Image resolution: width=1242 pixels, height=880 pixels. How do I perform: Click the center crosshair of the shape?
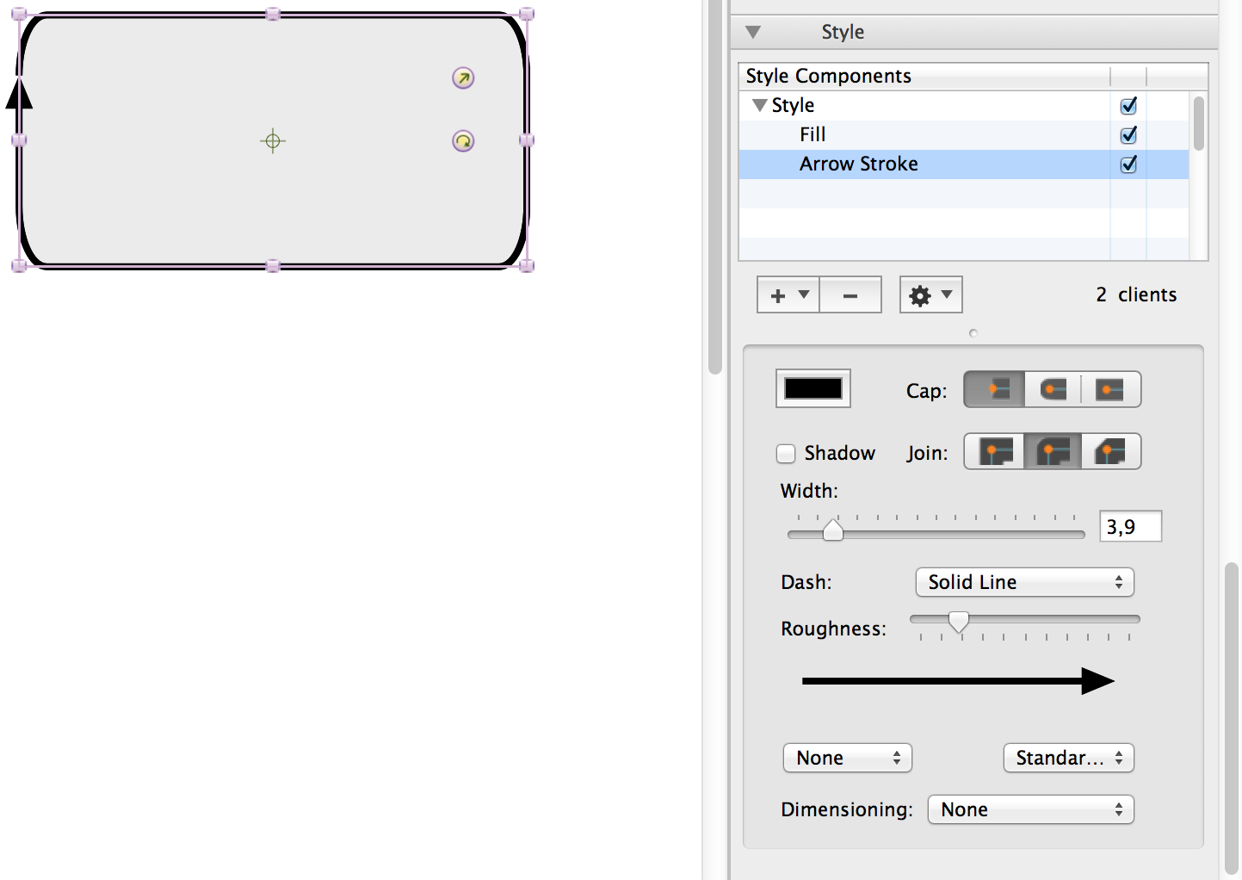click(x=273, y=141)
